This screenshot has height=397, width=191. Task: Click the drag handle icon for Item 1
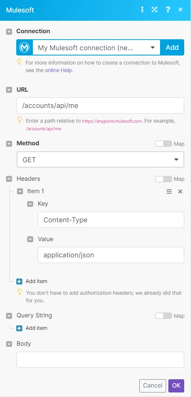169,191
